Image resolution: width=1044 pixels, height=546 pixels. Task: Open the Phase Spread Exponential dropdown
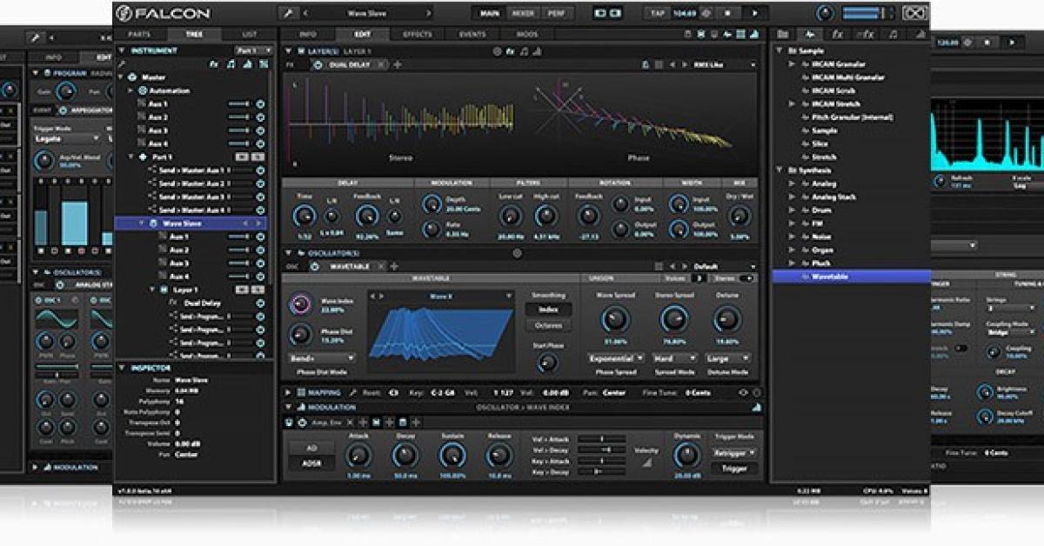(x=616, y=357)
